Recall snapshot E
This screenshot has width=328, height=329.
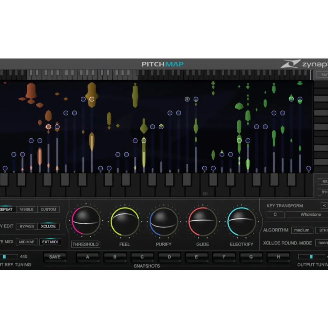(196, 257)
